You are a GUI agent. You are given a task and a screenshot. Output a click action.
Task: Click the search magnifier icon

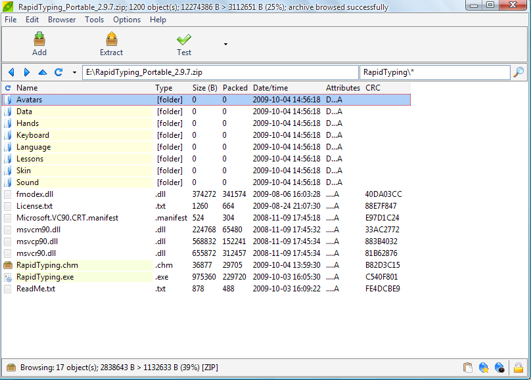pos(519,72)
